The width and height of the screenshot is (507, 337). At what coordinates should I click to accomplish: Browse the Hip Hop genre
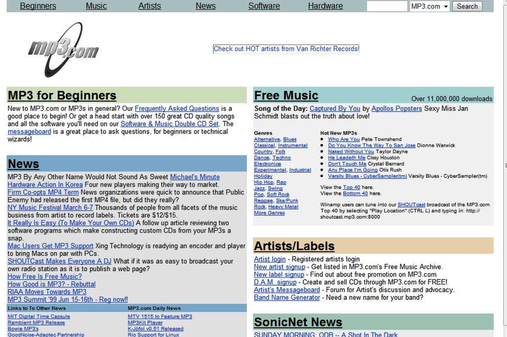(264, 182)
